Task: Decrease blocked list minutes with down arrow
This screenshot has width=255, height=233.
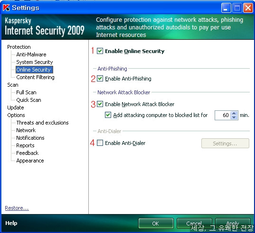Action: coord(234,117)
